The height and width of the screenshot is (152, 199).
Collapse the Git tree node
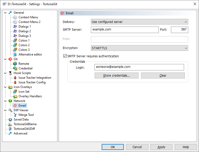(x=5, y=59)
